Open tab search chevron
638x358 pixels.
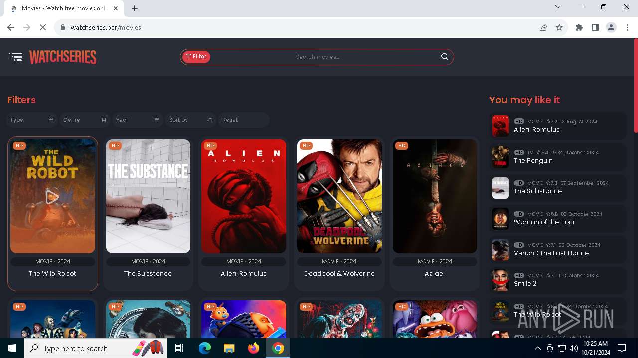click(x=558, y=7)
